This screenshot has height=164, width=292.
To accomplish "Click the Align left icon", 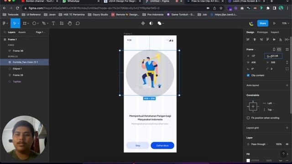I will click(x=248, y=40).
